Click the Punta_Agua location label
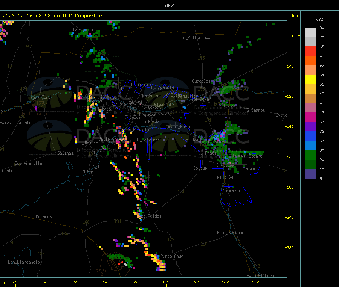The width and height of the screenshot is (339, 287). [x=172, y=256]
